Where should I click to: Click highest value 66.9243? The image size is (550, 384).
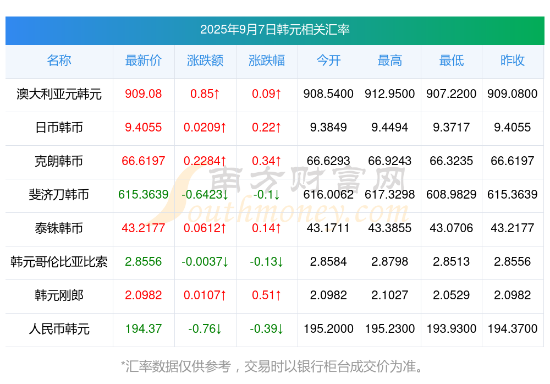(390, 161)
